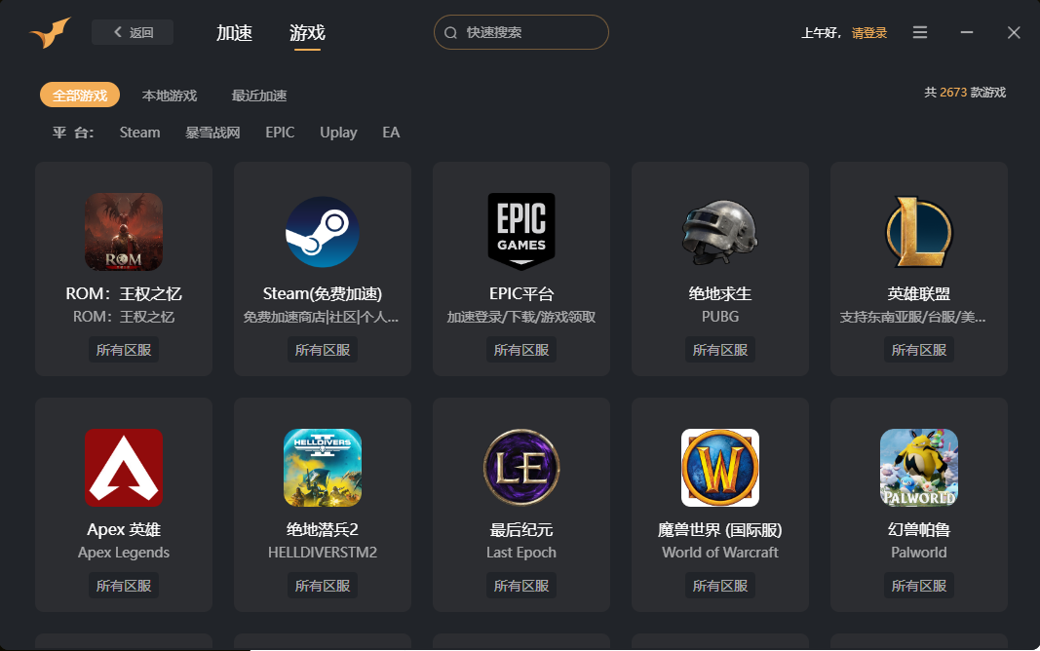This screenshot has width=1040, height=651.
Task: Select the Palworld game icon
Action: (x=918, y=468)
